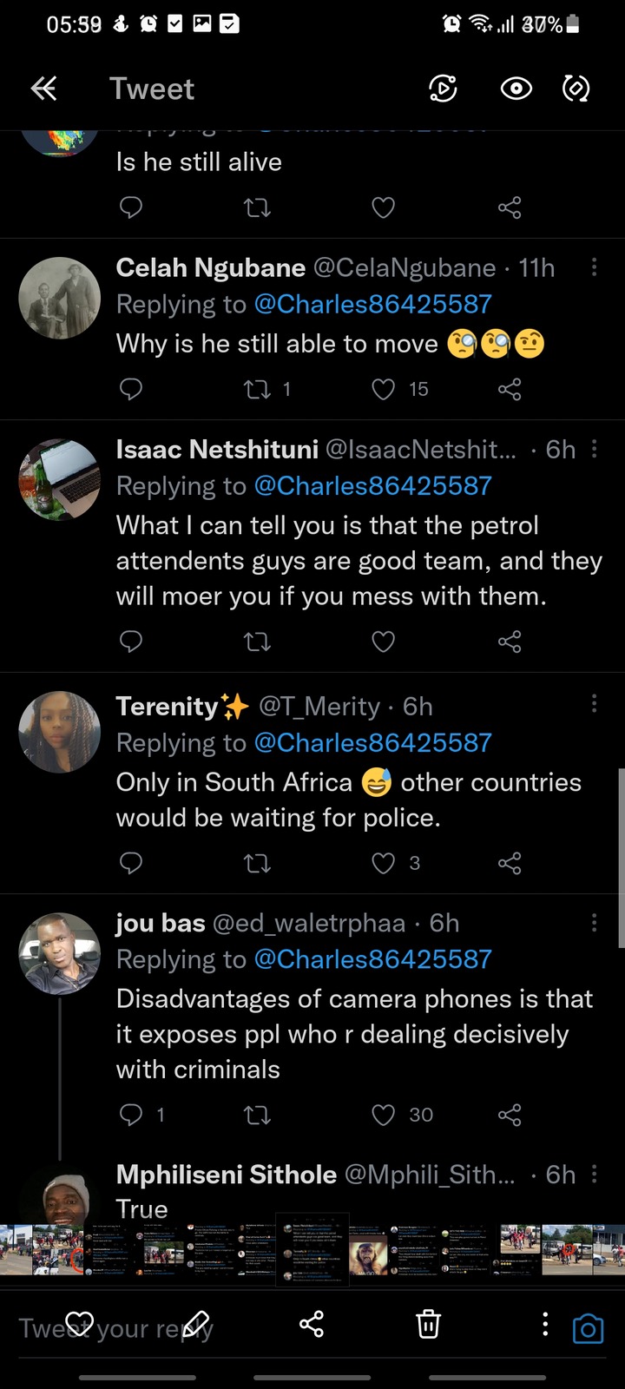The image size is (625, 1389).
Task: Tap the share icon in bottom toolbar
Action: point(311,1325)
